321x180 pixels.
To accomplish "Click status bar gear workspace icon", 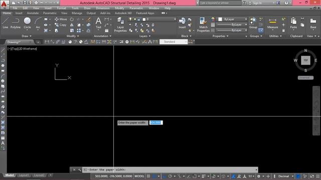I will (x=259, y=176).
